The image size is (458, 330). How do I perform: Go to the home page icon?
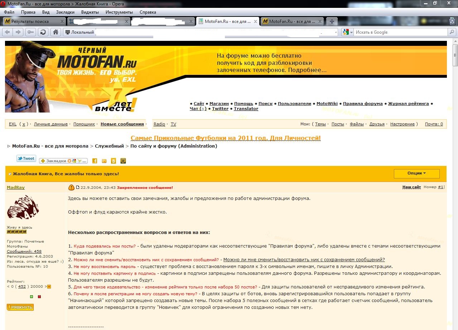point(56,32)
